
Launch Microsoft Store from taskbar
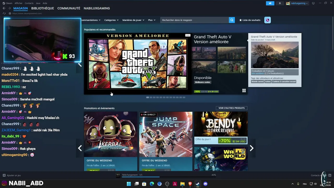pyautogui.click(x=144, y=184)
